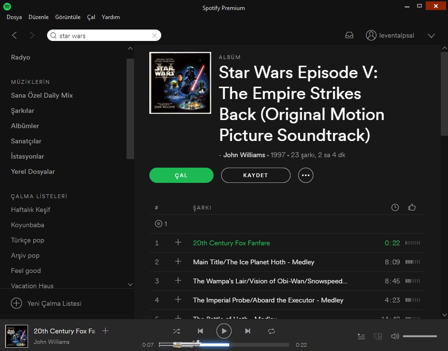448x351 pixels.
Task: Skip to previous track
Action: tap(200, 331)
